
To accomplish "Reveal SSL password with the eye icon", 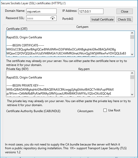I will pos(53,18).
